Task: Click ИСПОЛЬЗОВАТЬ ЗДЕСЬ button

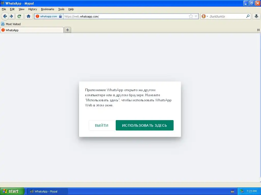Action: tap(145, 125)
